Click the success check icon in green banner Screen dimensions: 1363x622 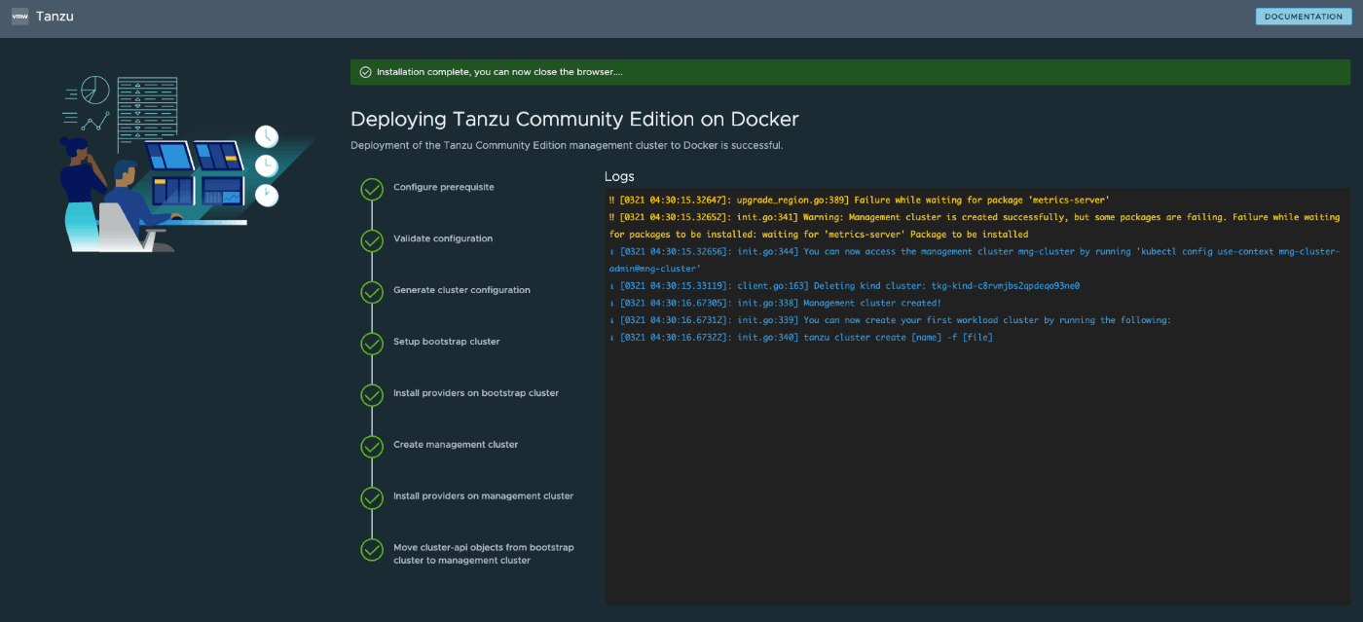pos(365,72)
